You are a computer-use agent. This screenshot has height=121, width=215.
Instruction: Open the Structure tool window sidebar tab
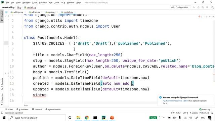2,84
